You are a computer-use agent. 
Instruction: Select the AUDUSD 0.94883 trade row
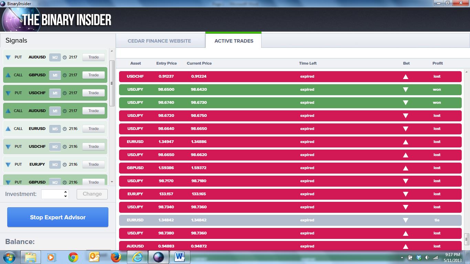290,245
